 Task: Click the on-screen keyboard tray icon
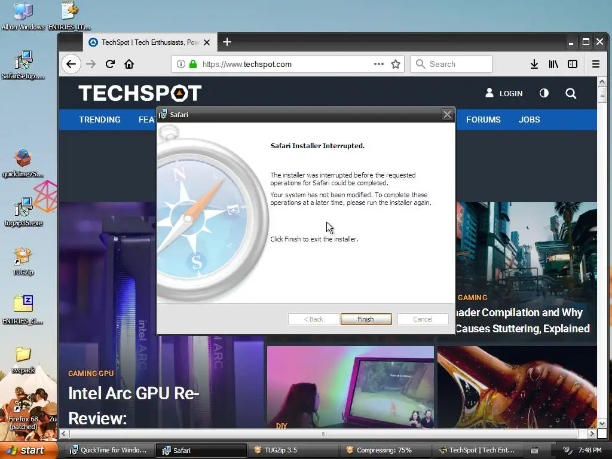click(534, 451)
